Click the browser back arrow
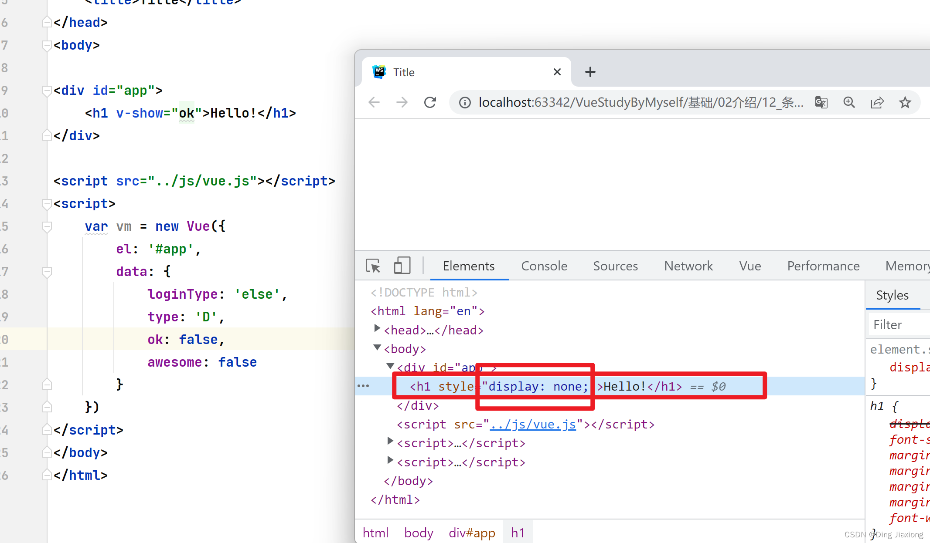 [374, 102]
